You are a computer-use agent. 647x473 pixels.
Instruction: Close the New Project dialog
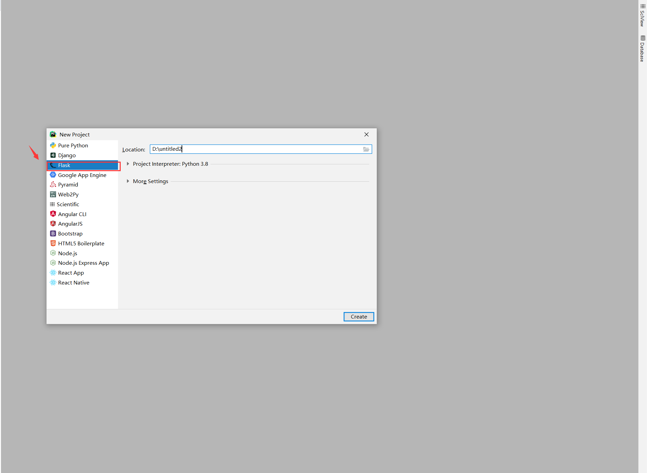pos(367,134)
